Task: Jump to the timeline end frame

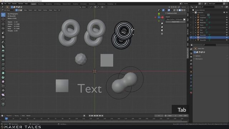Action: [102, 116]
